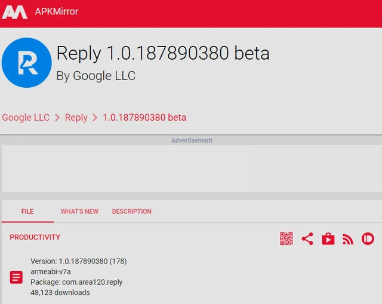Screen dimensions: 382x304
Task: Go to Google LLC breadcrumb
Action: point(26,117)
